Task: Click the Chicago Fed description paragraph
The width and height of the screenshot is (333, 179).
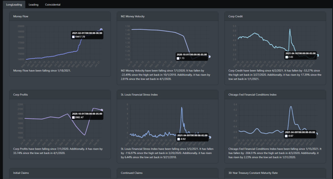Action: 275,153
